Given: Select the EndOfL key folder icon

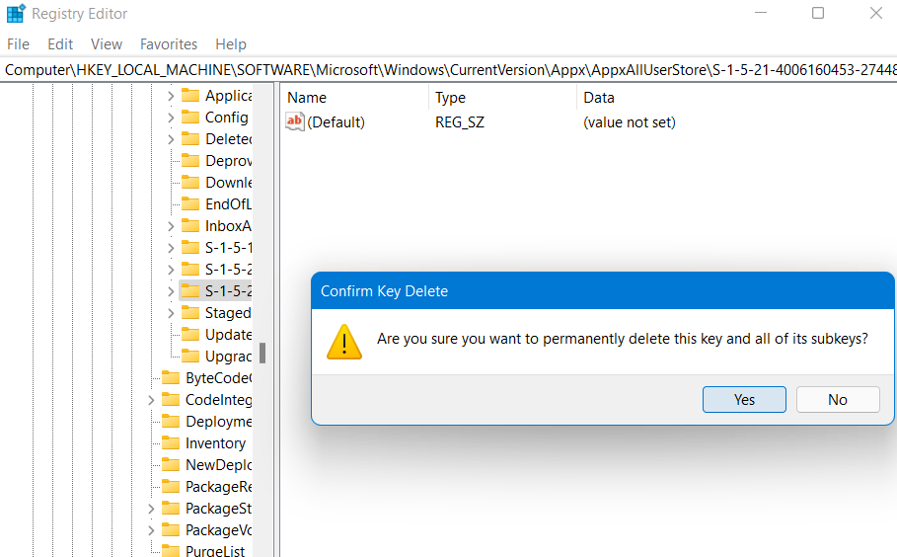Looking at the screenshot, I should (x=190, y=204).
